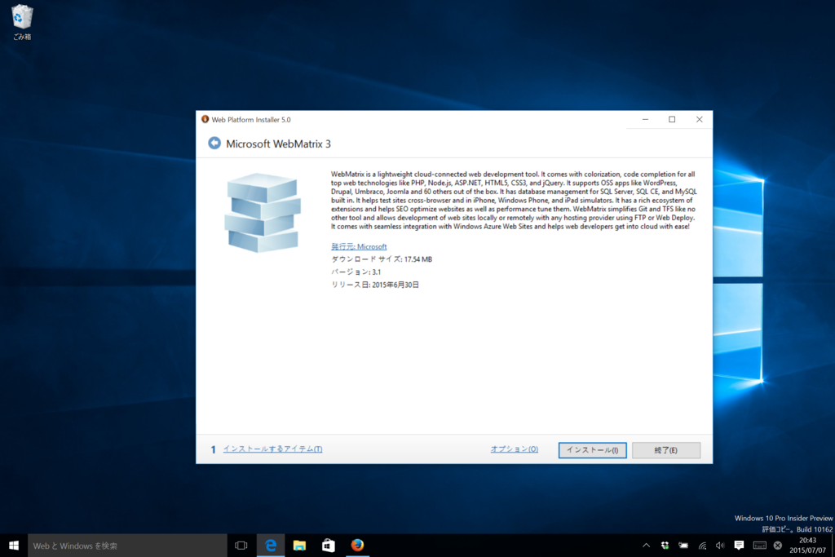
Task: Switch to Firefox on the taskbar
Action: [357, 546]
